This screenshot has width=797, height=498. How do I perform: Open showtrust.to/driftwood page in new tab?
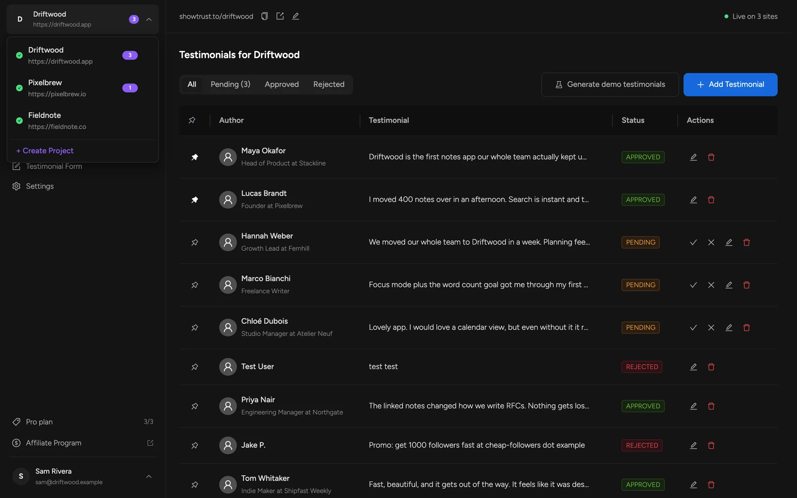280,16
